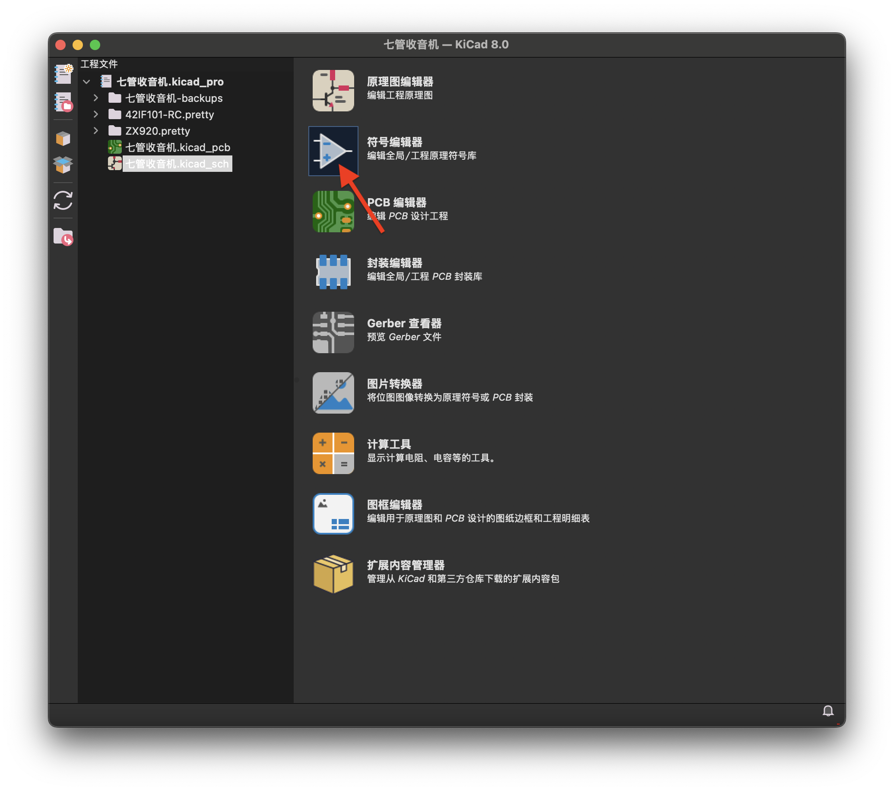The width and height of the screenshot is (894, 791).
Task: Expand the ZX920.pretty folder
Action: [x=96, y=131]
